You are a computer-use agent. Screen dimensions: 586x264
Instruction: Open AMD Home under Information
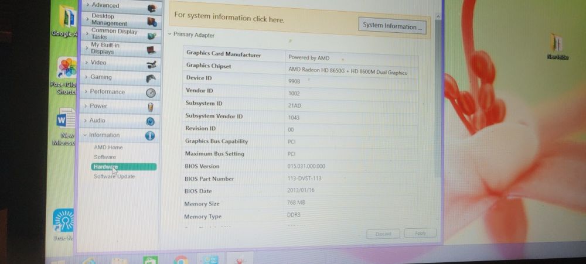tap(108, 148)
